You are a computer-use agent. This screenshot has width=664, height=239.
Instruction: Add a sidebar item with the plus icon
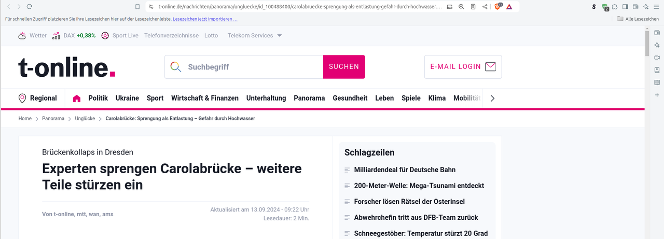(657, 95)
